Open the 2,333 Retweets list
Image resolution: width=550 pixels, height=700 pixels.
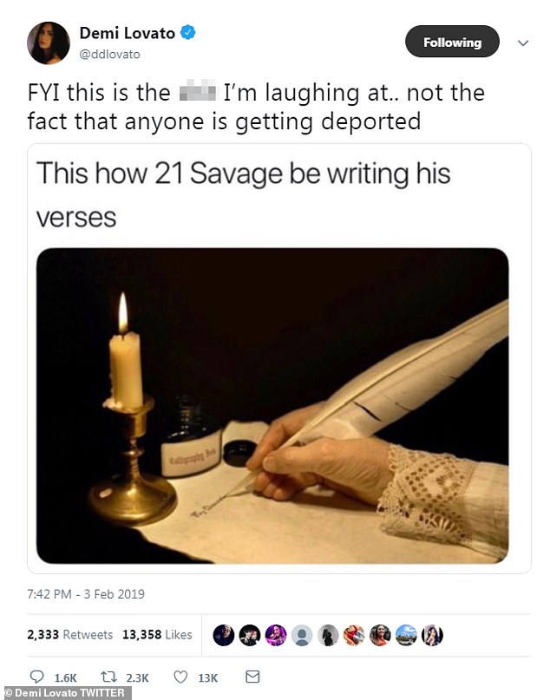click(x=70, y=635)
